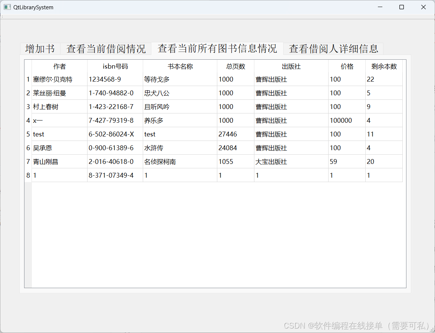Minimize the QtLibrarySystem window

pos(380,7)
